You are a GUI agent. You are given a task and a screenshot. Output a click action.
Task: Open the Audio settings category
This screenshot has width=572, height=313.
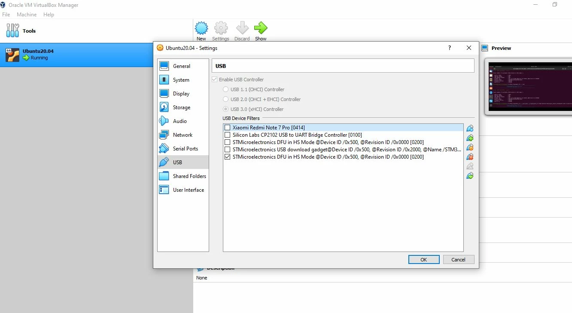183,121
